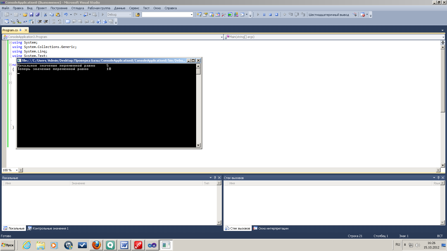Screen dimensions: 447x251
Task: Click the Show Next Statement arrow icon
Action: click(284, 15)
